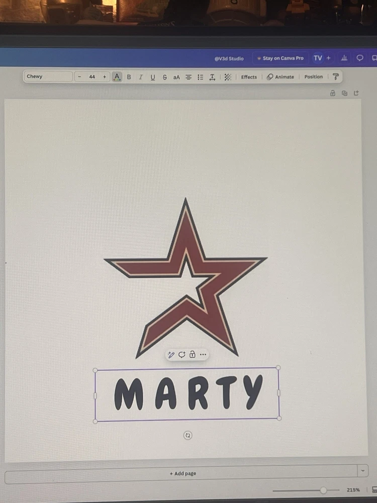Viewport: 377px width, 503px height.
Task: Click the font size field showing 44
Action: point(92,77)
